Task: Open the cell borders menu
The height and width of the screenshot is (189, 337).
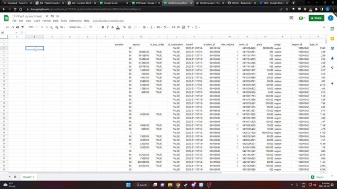Action: [x=130, y=27]
